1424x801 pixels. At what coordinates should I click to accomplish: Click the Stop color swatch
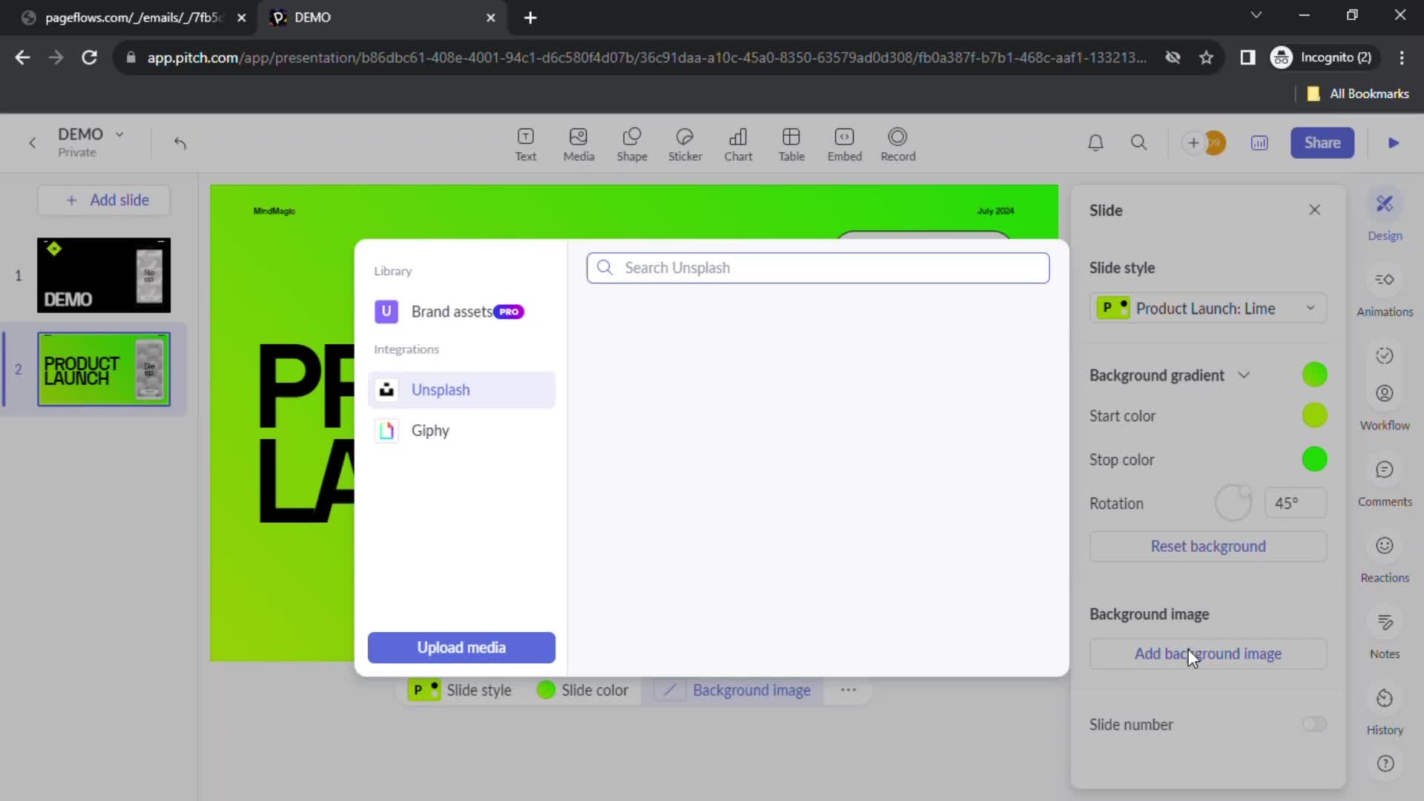click(1316, 460)
